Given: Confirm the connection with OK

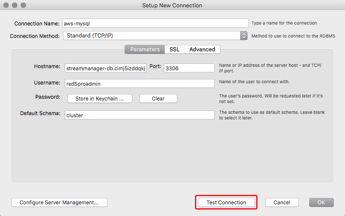Looking at the screenshot, I should (x=321, y=202).
